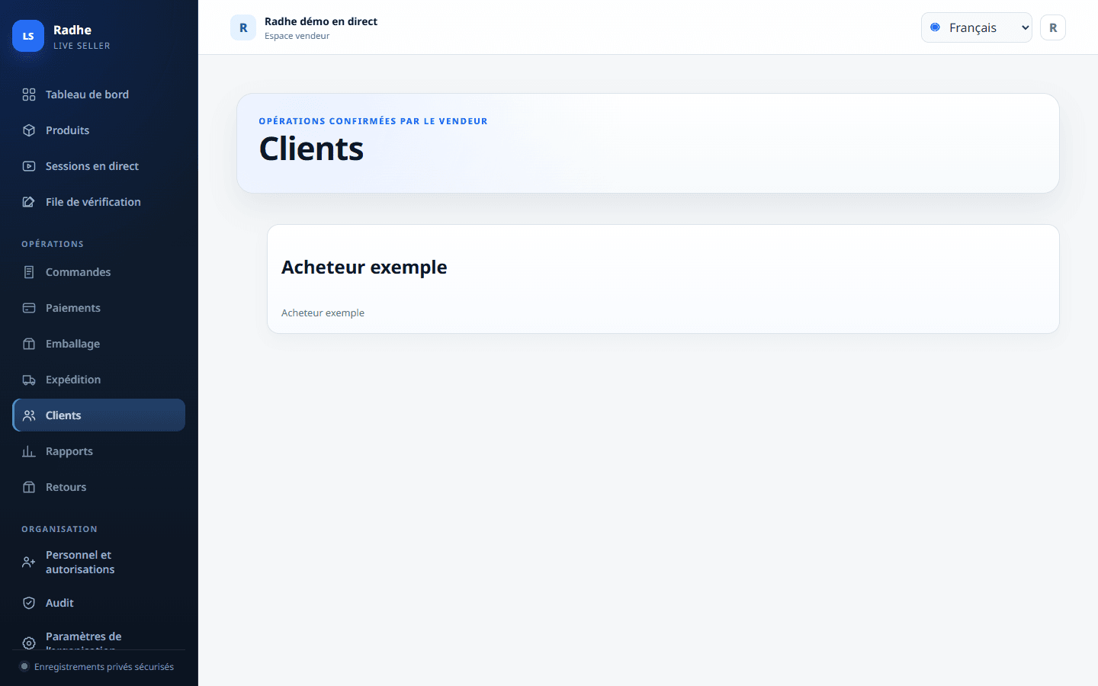Select the Clients sidebar entry

[x=99, y=415]
